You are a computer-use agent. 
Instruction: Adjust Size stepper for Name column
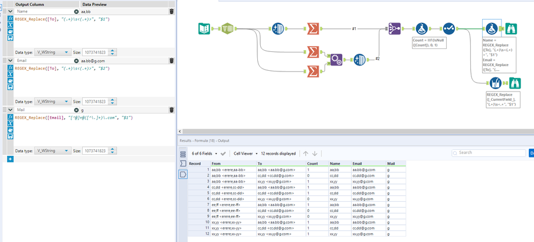coord(113,53)
